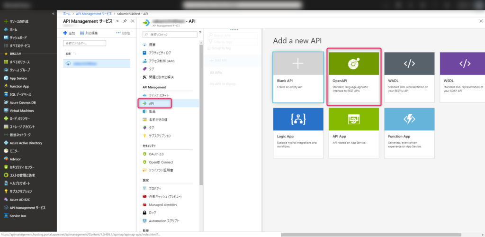Click 列の編集 button

click(x=89, y=33)
